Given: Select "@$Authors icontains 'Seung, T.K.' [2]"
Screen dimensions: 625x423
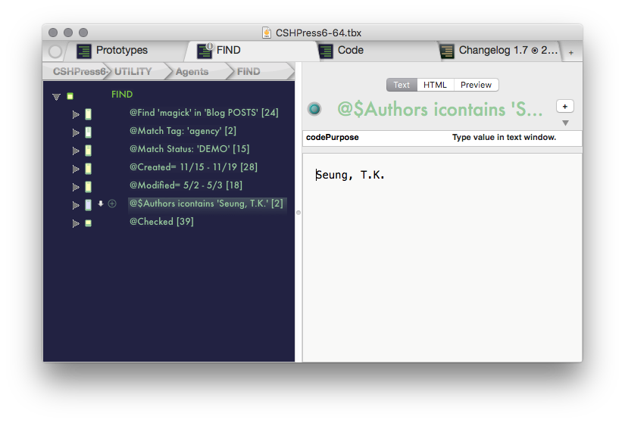Looking at the screenshot, I should point(206,204).
